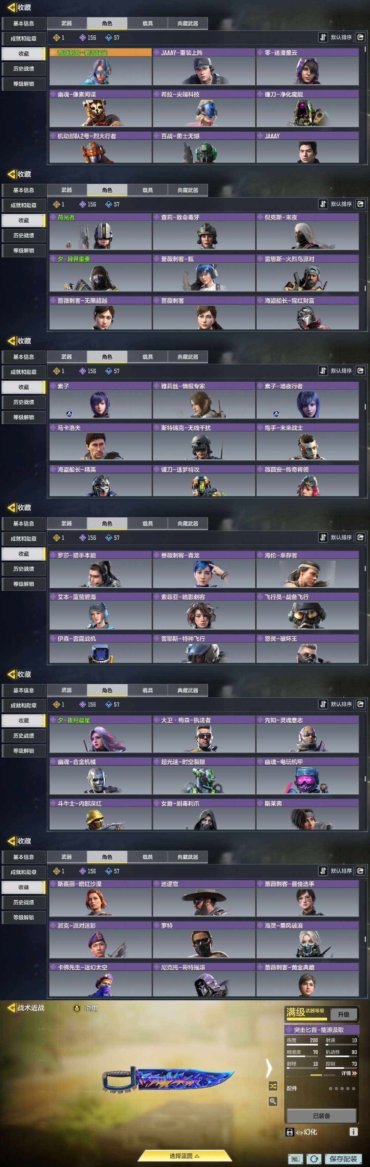The image size is (370, 1167).
Task: Click the 试用 trial hexagon icon
Action: point(77,1008)
